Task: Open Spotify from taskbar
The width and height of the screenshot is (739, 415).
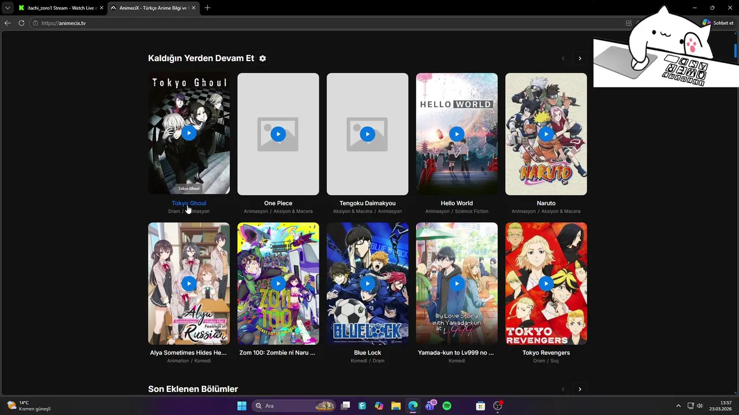Action: (447, 406)
